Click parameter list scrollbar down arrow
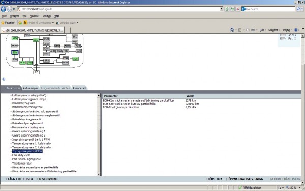 99,174
